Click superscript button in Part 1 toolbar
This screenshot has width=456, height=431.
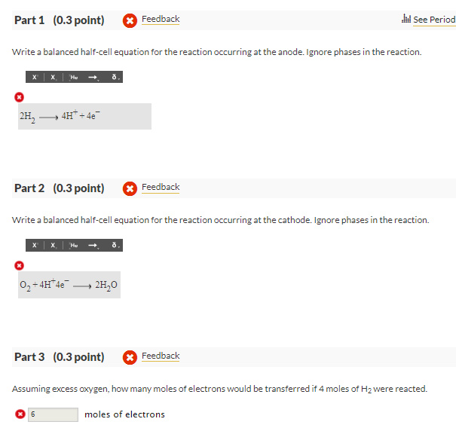[x=35, y=77]
